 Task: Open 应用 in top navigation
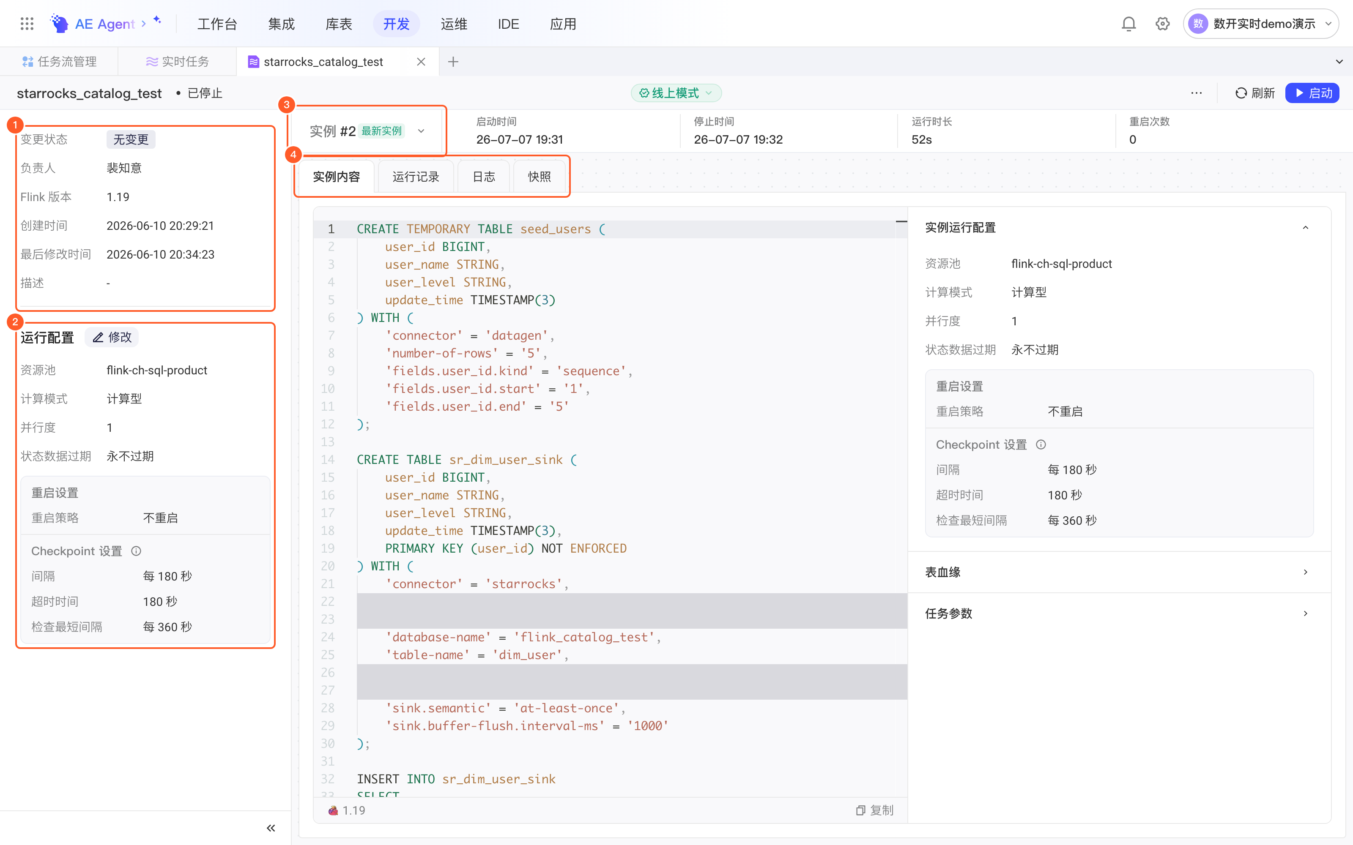coord(562,24)
